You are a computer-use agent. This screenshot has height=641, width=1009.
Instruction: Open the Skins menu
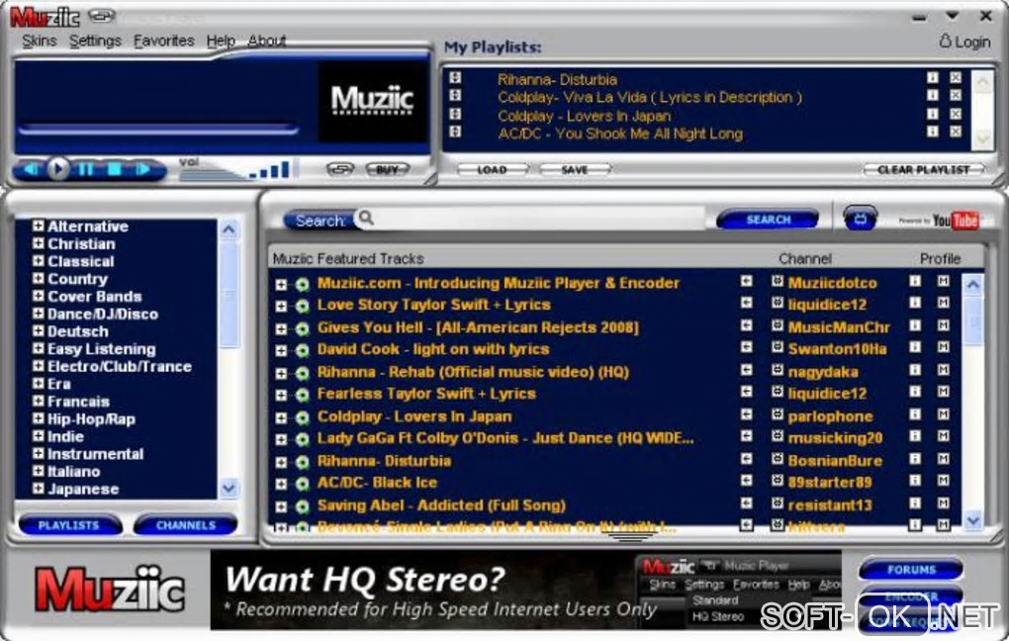coord(40,41)
